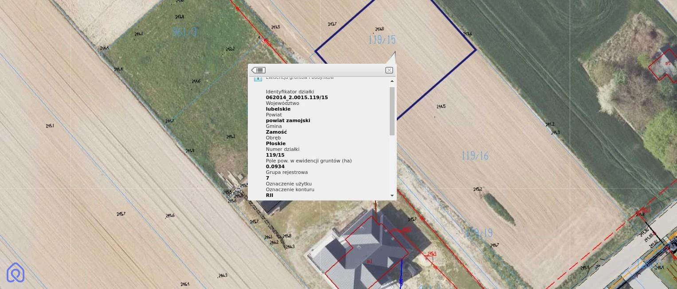Click the back-to-list icon in the popup header
The image size is (677, 289).
coord(258,70)
